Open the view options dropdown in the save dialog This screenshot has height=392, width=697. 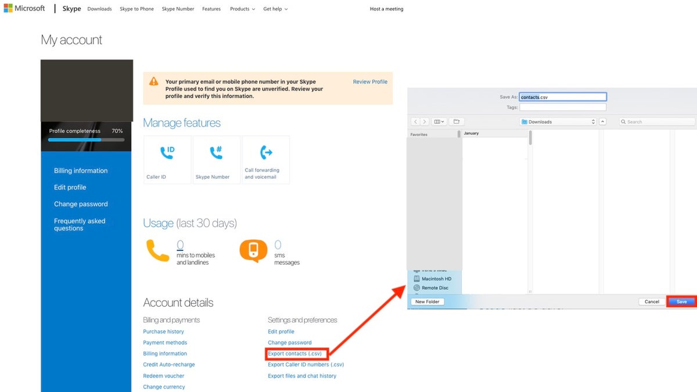(x=440, y=121)
